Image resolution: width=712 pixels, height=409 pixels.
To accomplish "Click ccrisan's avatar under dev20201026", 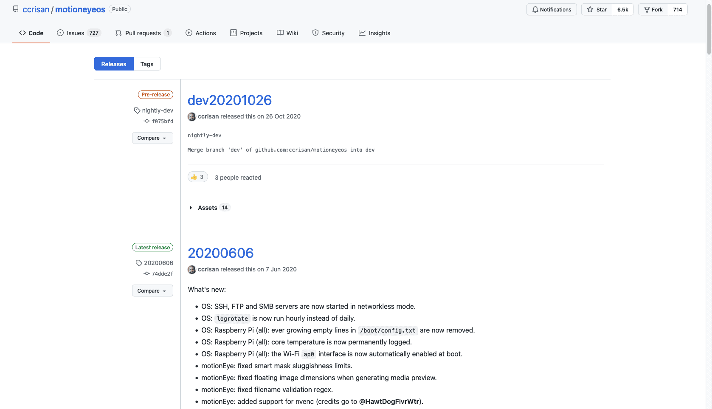I will 192,116.
